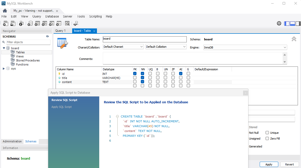Click the table editor wrench icon
Screen dimensions: 301x168
click(62, 43)
